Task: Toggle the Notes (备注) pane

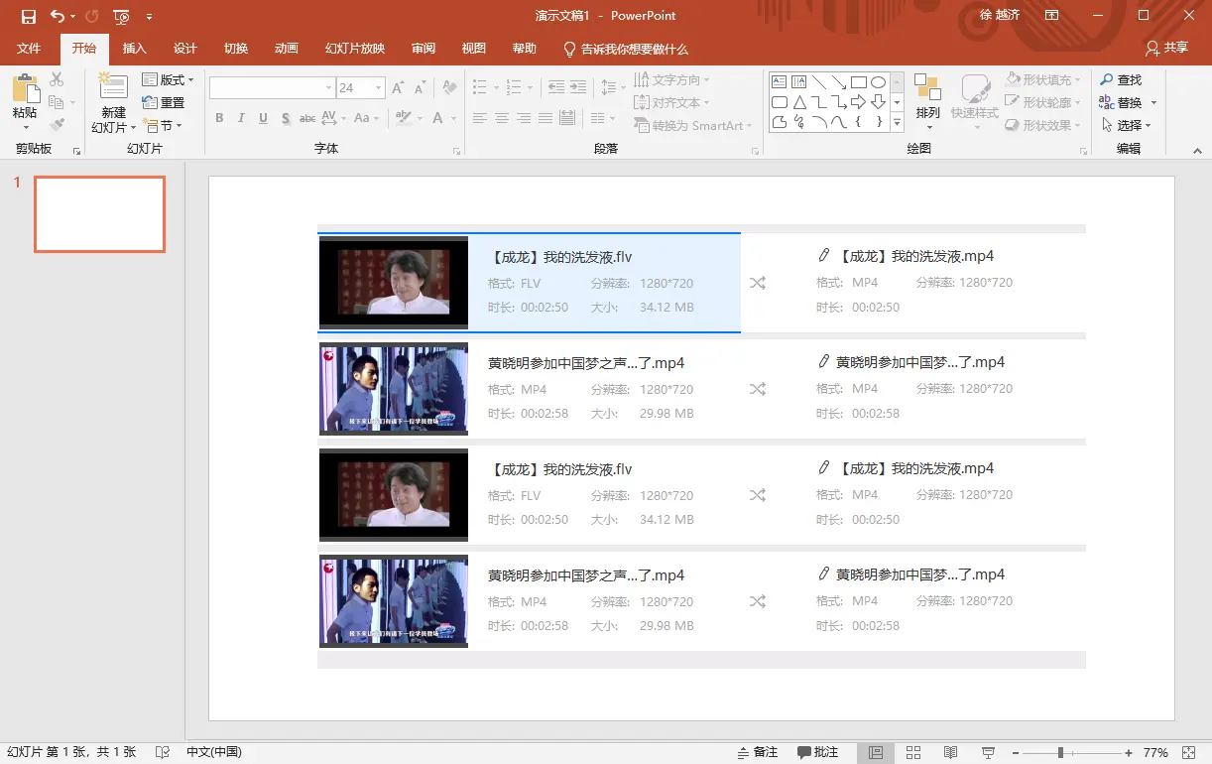Action: coord(757,752)
